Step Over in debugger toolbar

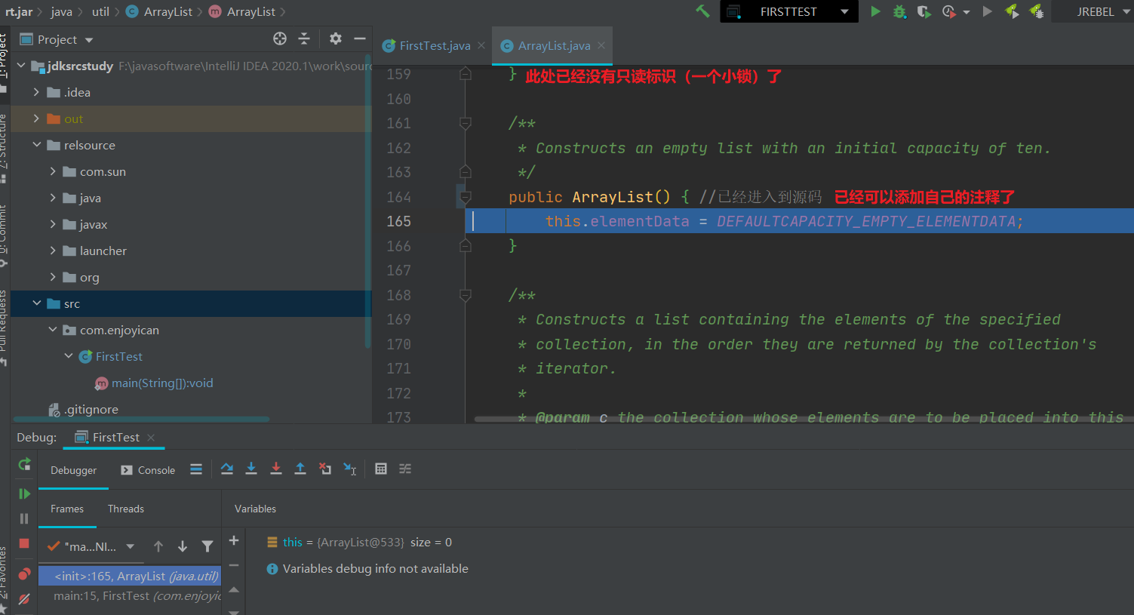[x=227, y=469]
